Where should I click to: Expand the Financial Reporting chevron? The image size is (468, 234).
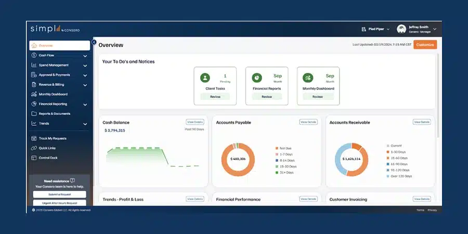[x=85, y=105]
